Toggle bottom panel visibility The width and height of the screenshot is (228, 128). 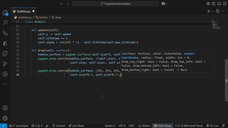pos(219,4)
